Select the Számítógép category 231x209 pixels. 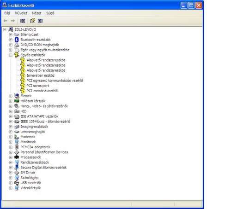(30, 178)
